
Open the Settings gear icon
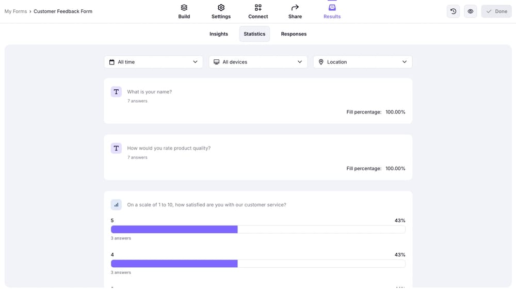click(x=221, y=8)
